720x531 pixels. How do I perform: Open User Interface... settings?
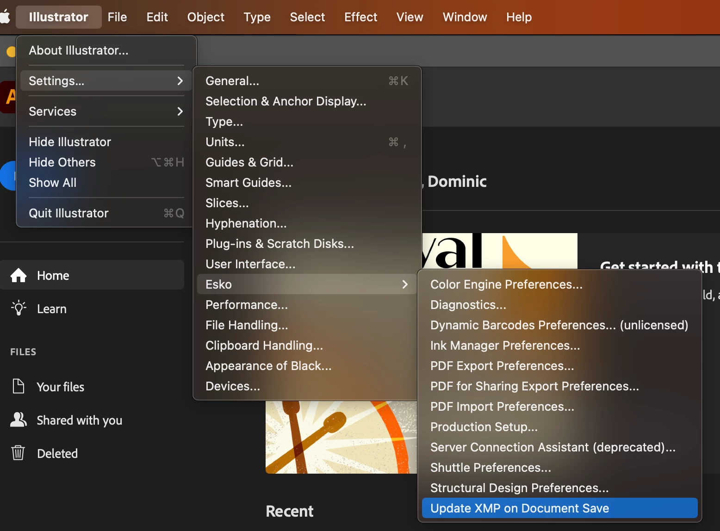[x=307, y=264]
